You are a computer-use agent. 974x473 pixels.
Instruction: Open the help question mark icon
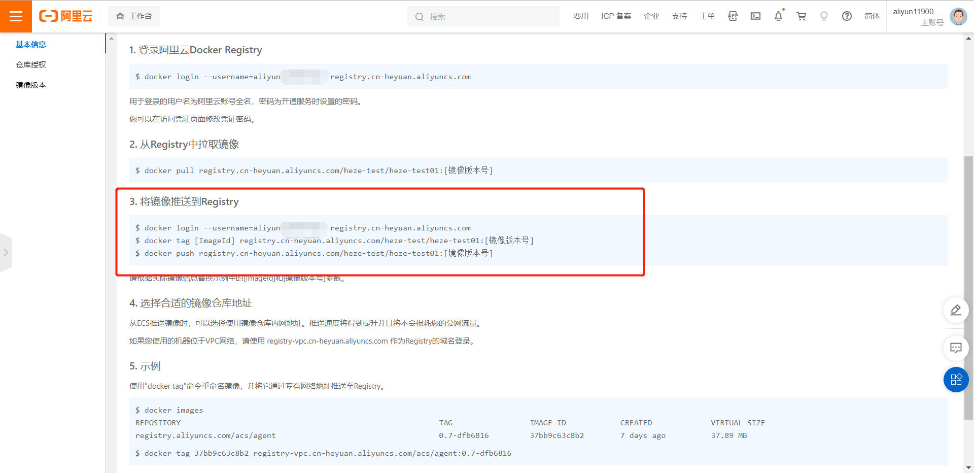coord(847,16)
